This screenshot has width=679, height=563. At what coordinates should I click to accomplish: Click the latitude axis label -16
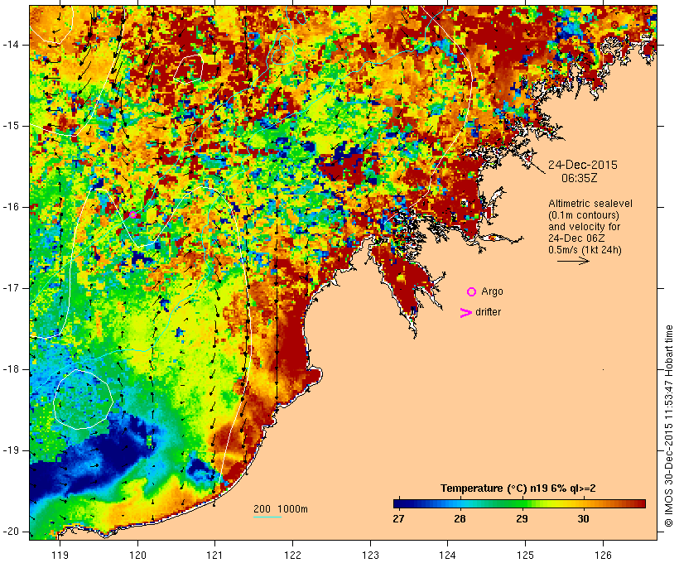pos(11,207)
